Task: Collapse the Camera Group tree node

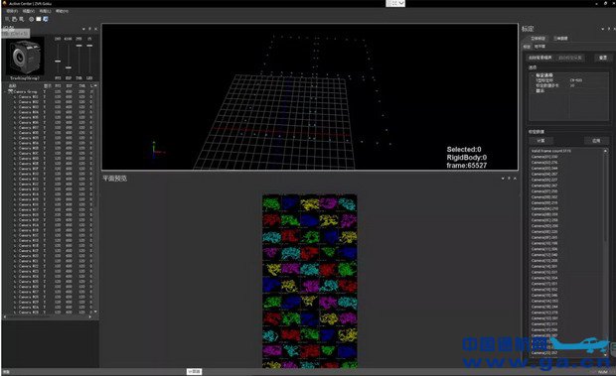Action: click(5, 91)
